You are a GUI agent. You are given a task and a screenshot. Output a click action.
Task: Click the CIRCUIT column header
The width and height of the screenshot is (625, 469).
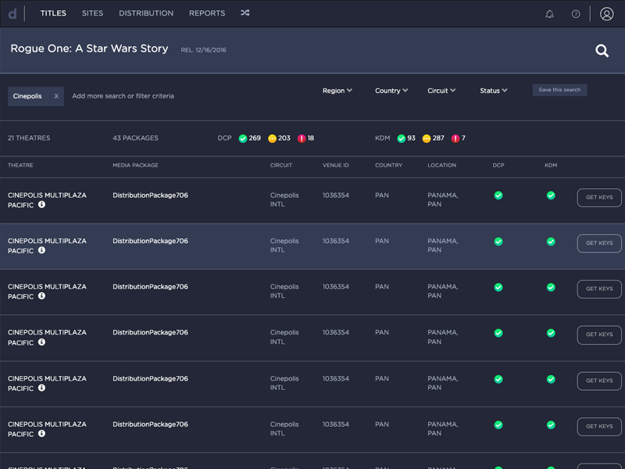(281, 165)
